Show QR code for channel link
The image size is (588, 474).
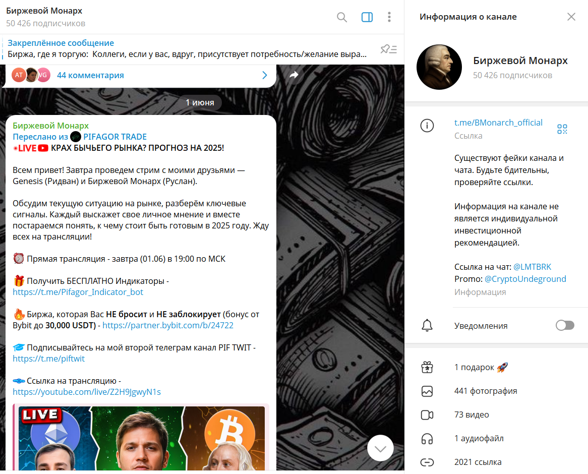pyautogui.click(x=562, y=129)
